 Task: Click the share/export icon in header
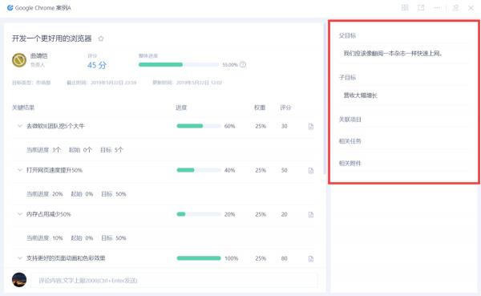[421, 8]
